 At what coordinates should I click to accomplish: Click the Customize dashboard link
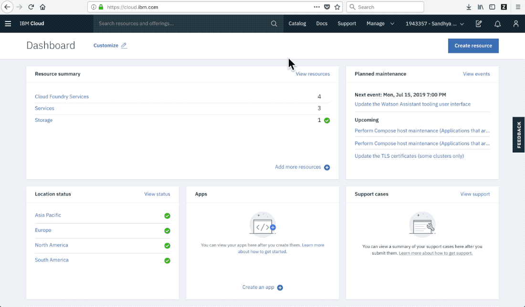click(x=106, y=45)
